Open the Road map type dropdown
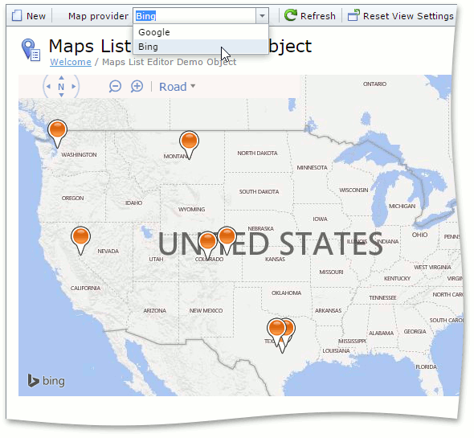 pos(177,87)
